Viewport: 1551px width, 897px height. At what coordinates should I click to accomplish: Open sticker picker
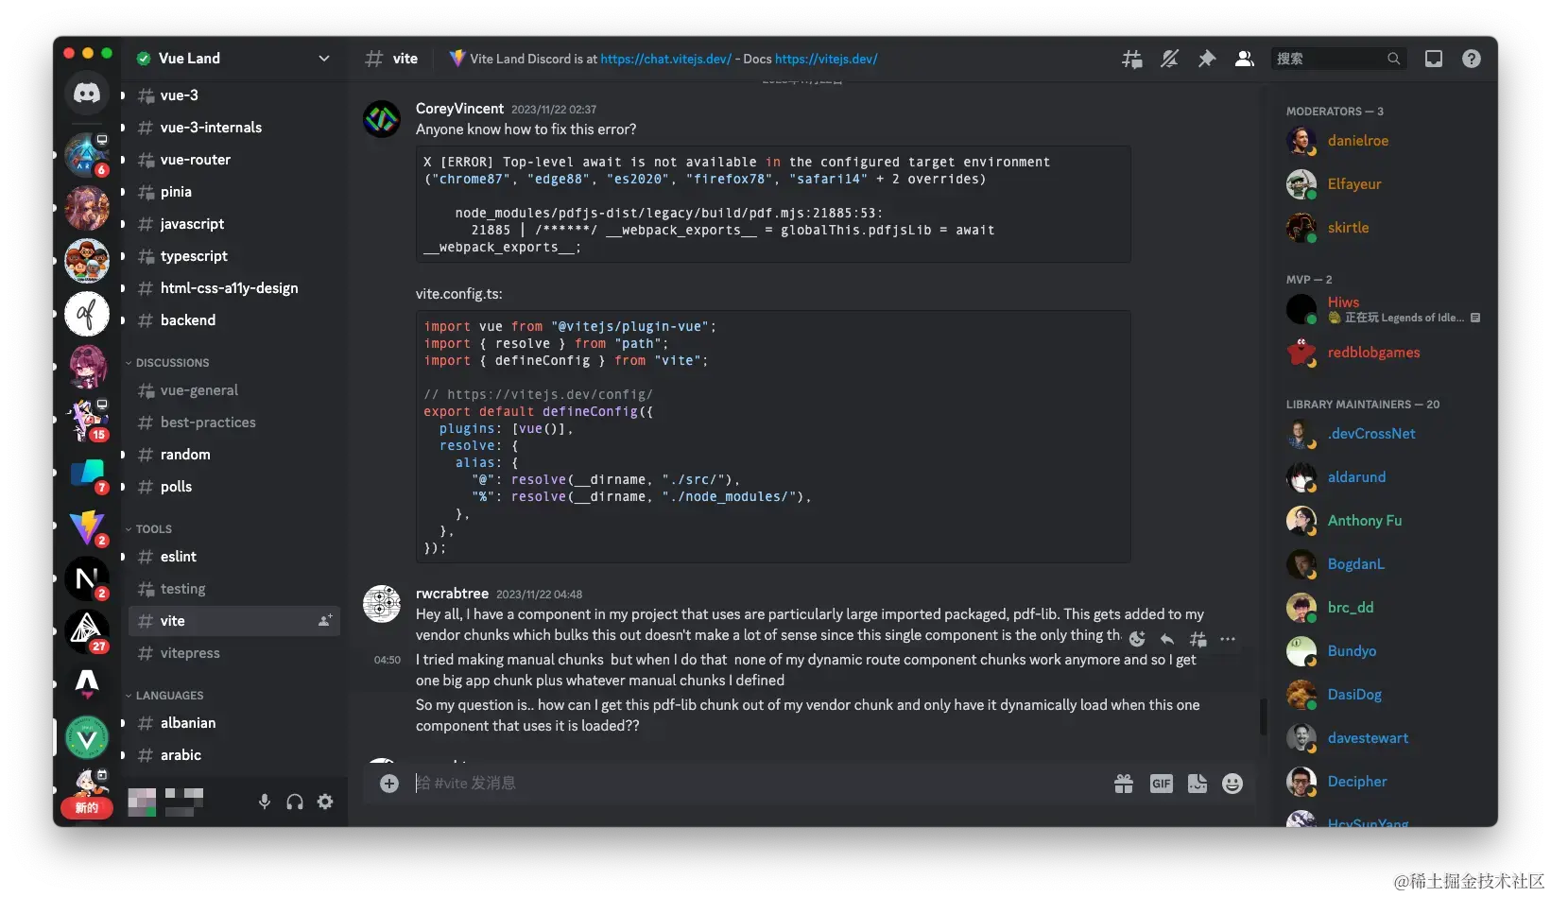1198,784
